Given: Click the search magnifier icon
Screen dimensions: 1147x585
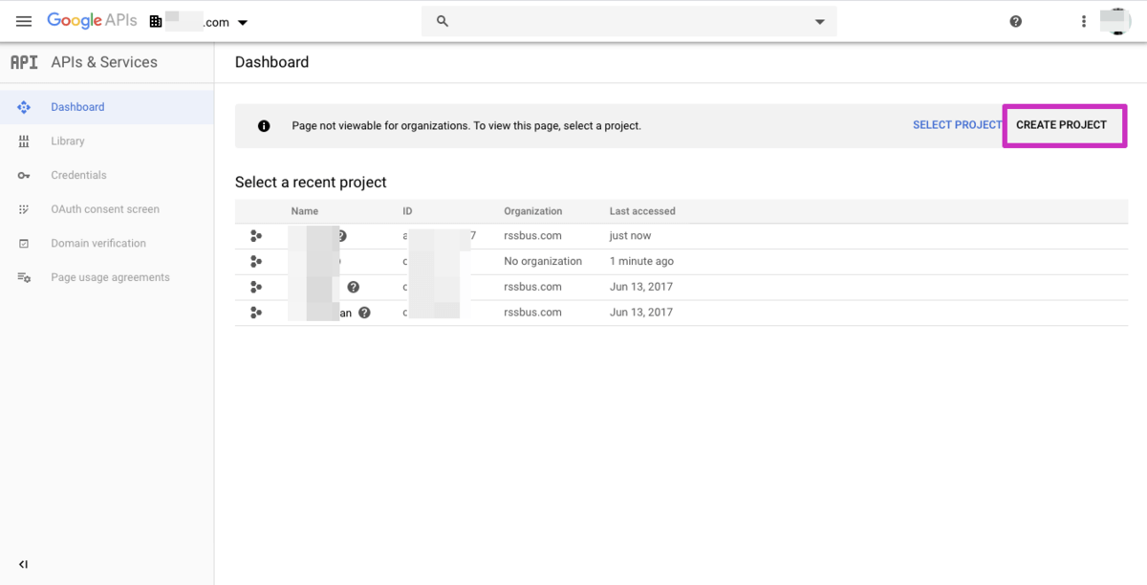Looking at the screenshot, I should click(443, 21).
